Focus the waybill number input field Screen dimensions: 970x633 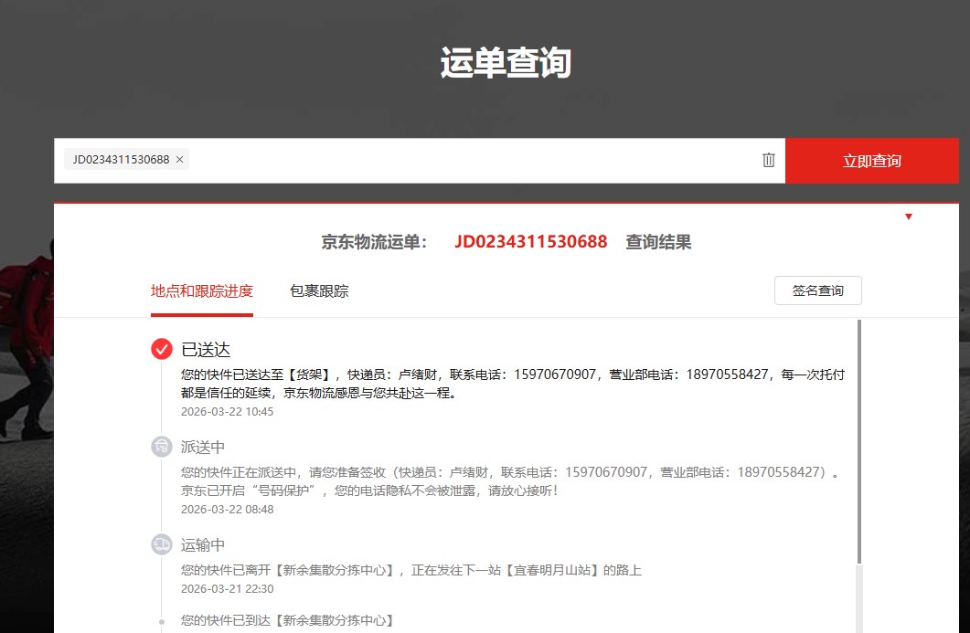[475, 161]
